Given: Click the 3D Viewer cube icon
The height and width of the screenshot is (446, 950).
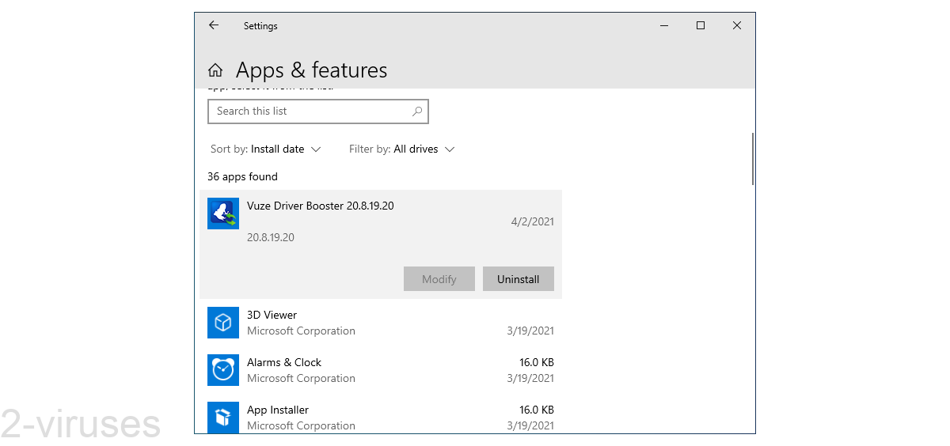Looking at the screenshot, I should coord(223,323).
